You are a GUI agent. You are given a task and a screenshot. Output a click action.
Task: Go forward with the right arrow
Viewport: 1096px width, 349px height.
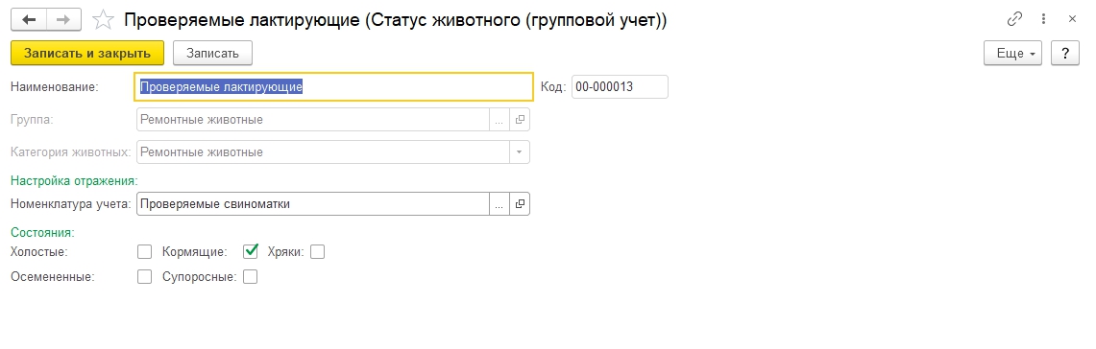pos(63,19)
